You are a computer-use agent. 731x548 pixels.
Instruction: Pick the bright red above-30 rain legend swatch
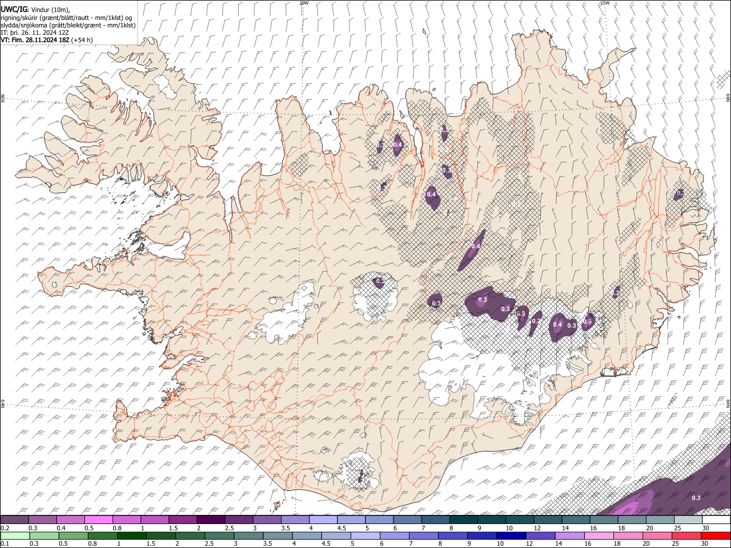pyautogui.click(x=716, y=535)
